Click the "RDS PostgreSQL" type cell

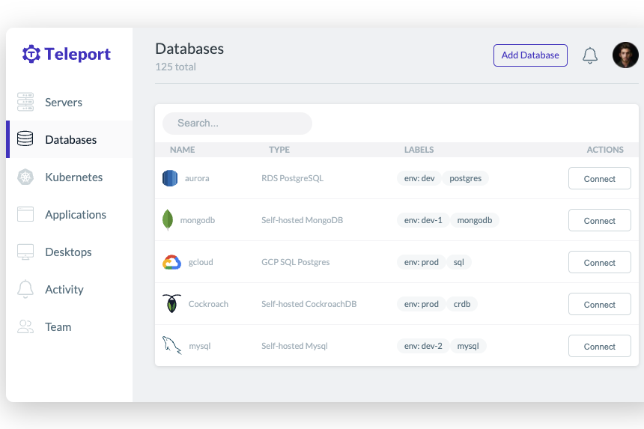coord(293,178)
